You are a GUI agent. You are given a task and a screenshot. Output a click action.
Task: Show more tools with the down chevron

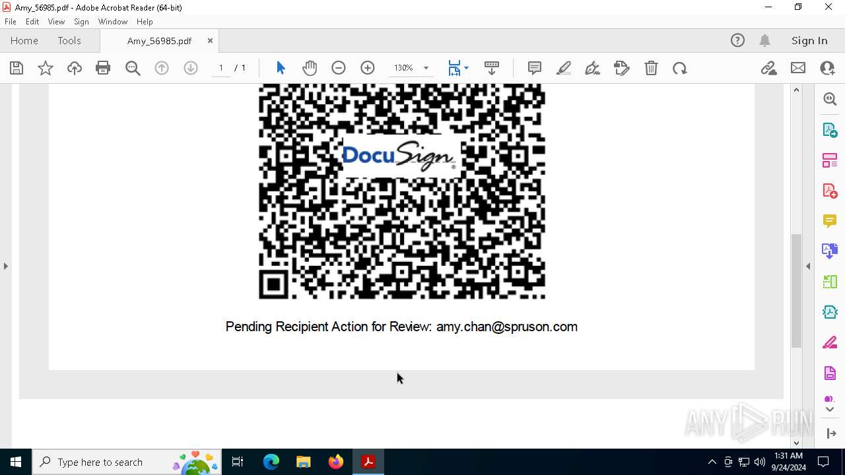[830, 410]
